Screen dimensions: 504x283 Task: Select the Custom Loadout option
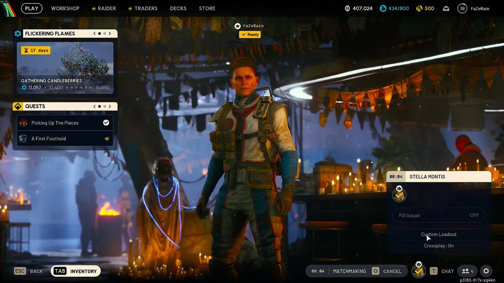(439, 234)
